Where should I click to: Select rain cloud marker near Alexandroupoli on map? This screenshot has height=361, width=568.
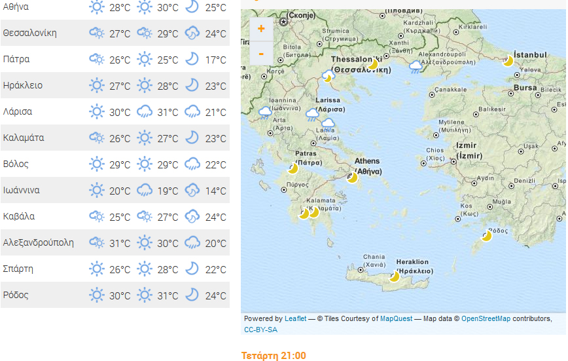416,66
